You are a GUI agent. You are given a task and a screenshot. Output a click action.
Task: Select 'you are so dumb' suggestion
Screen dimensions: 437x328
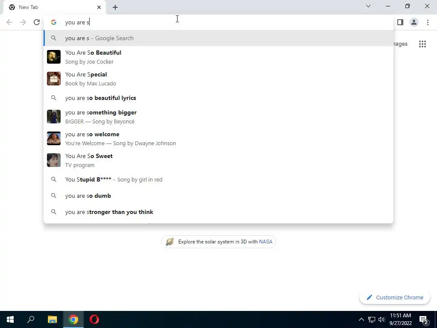[x=218, y=196]
